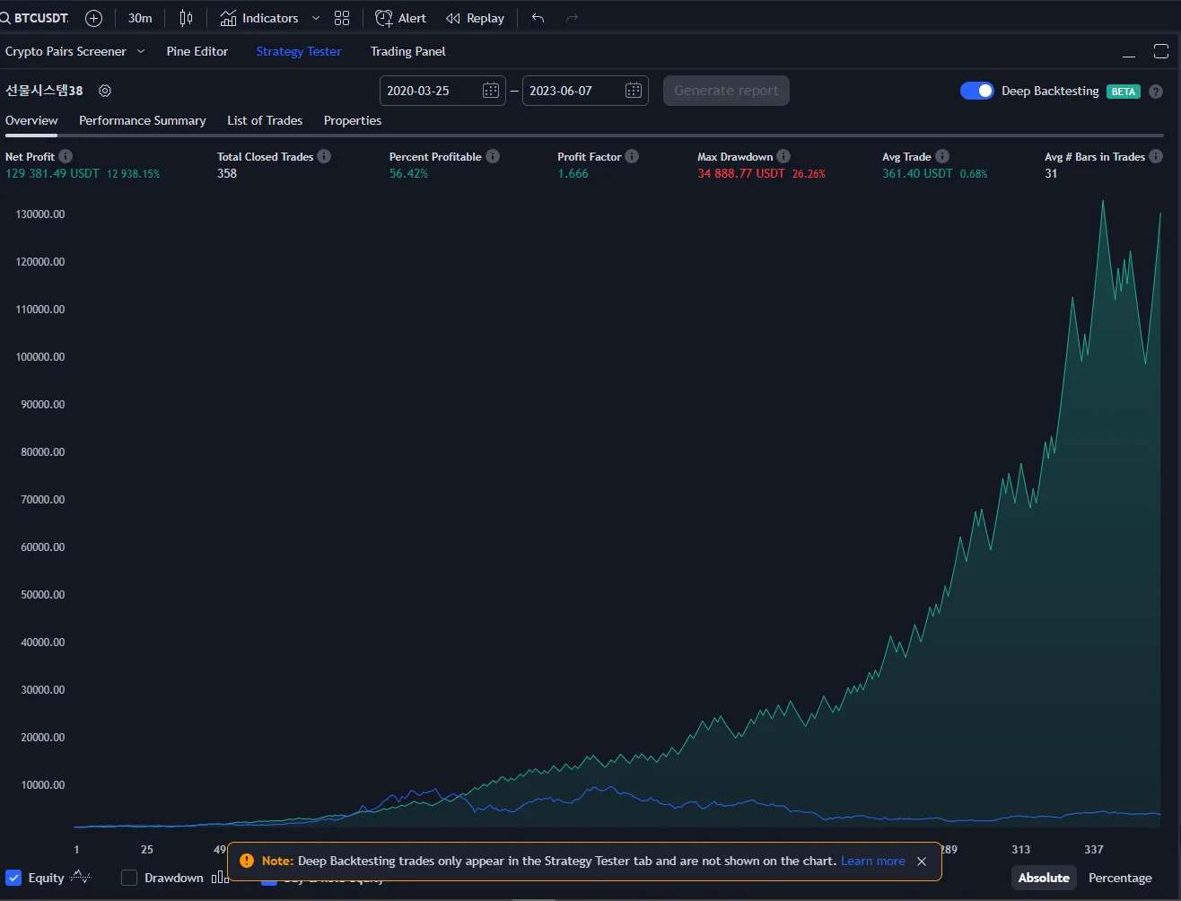Open calendar picker for the end date
Screen dimensions: 1181x901
634,91
